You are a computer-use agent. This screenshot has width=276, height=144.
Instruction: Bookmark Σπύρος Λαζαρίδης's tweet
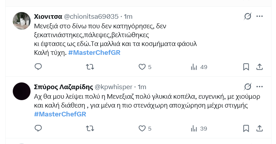coord(246,128)
